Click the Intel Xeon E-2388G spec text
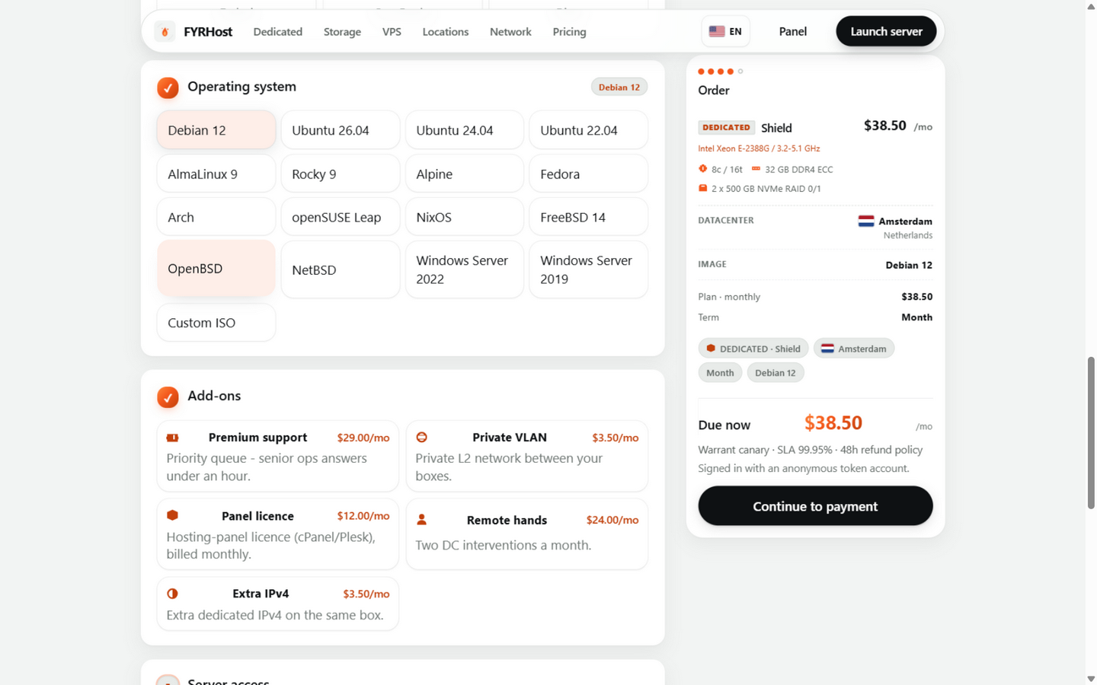 tap(759, 148)
